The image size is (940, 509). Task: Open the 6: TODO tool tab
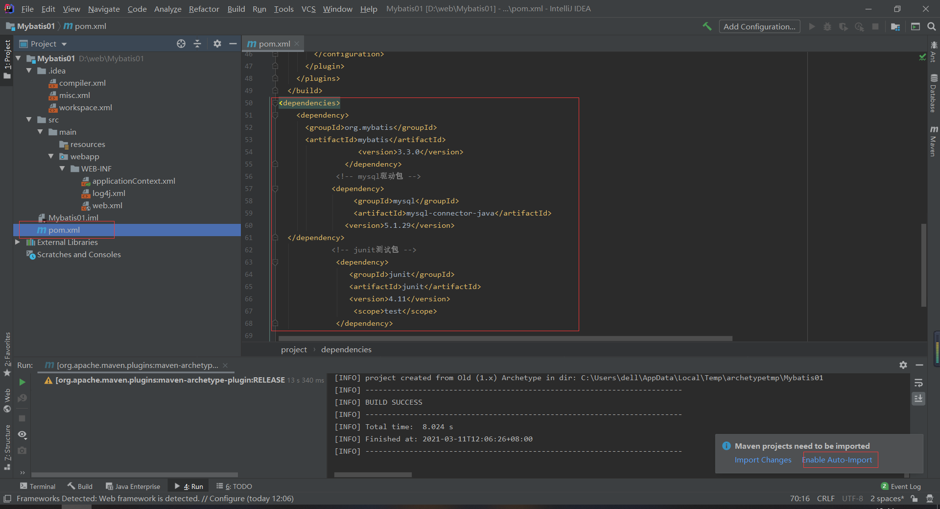pos(234,486)
